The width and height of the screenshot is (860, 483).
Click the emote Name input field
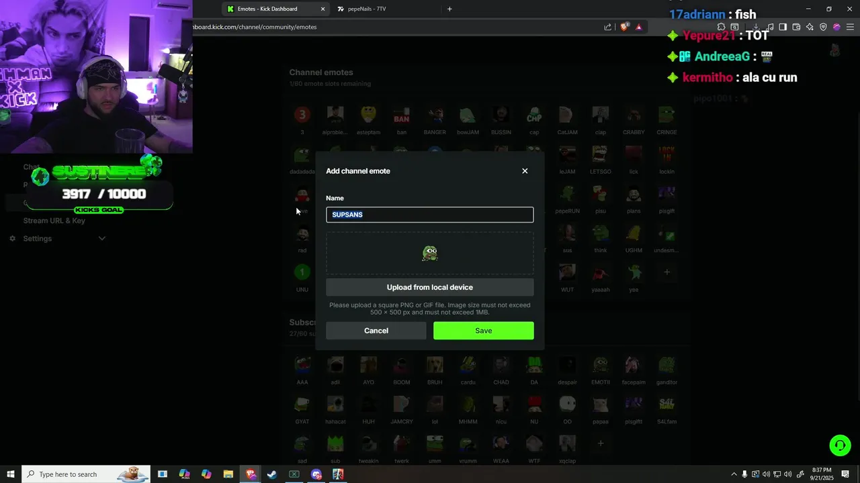[x=430, y=215]
